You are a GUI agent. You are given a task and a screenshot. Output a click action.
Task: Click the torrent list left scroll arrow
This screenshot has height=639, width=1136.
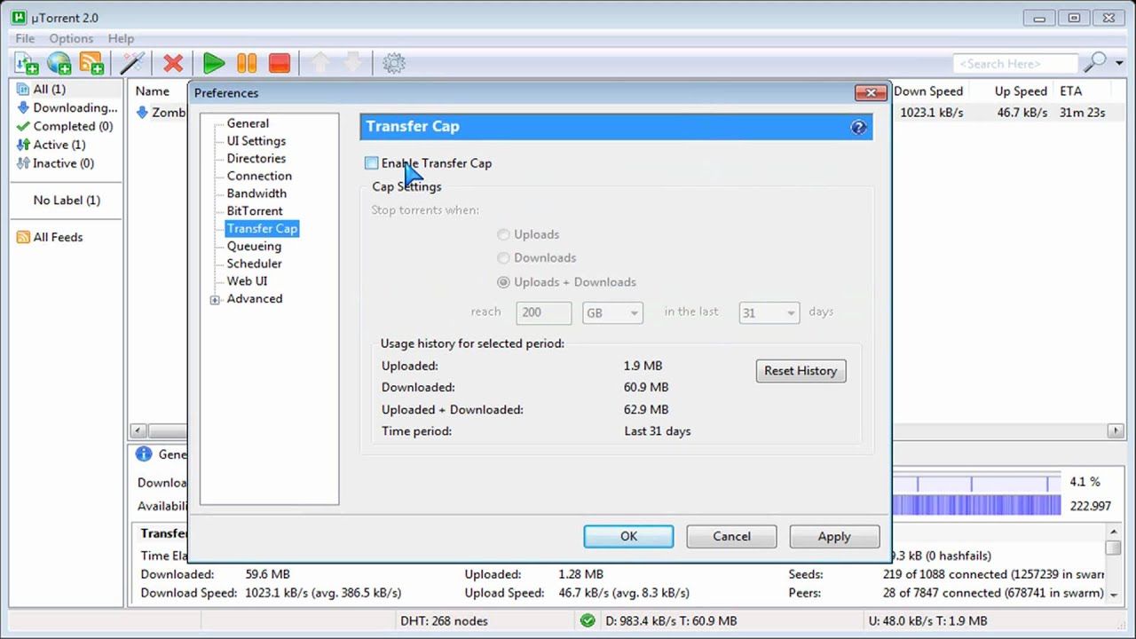pos(138,430)
